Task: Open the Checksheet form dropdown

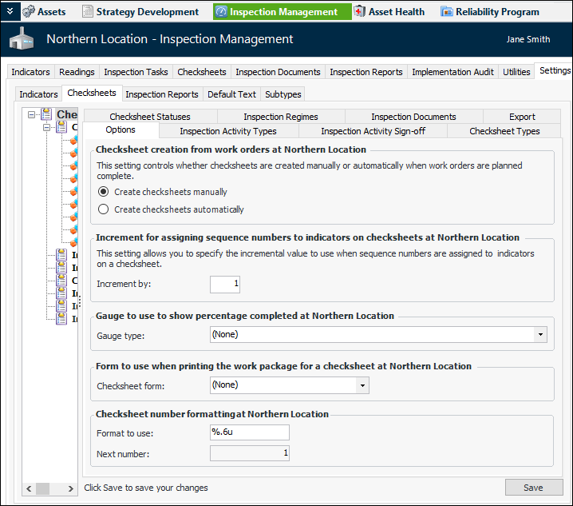Action: [363, 385]
